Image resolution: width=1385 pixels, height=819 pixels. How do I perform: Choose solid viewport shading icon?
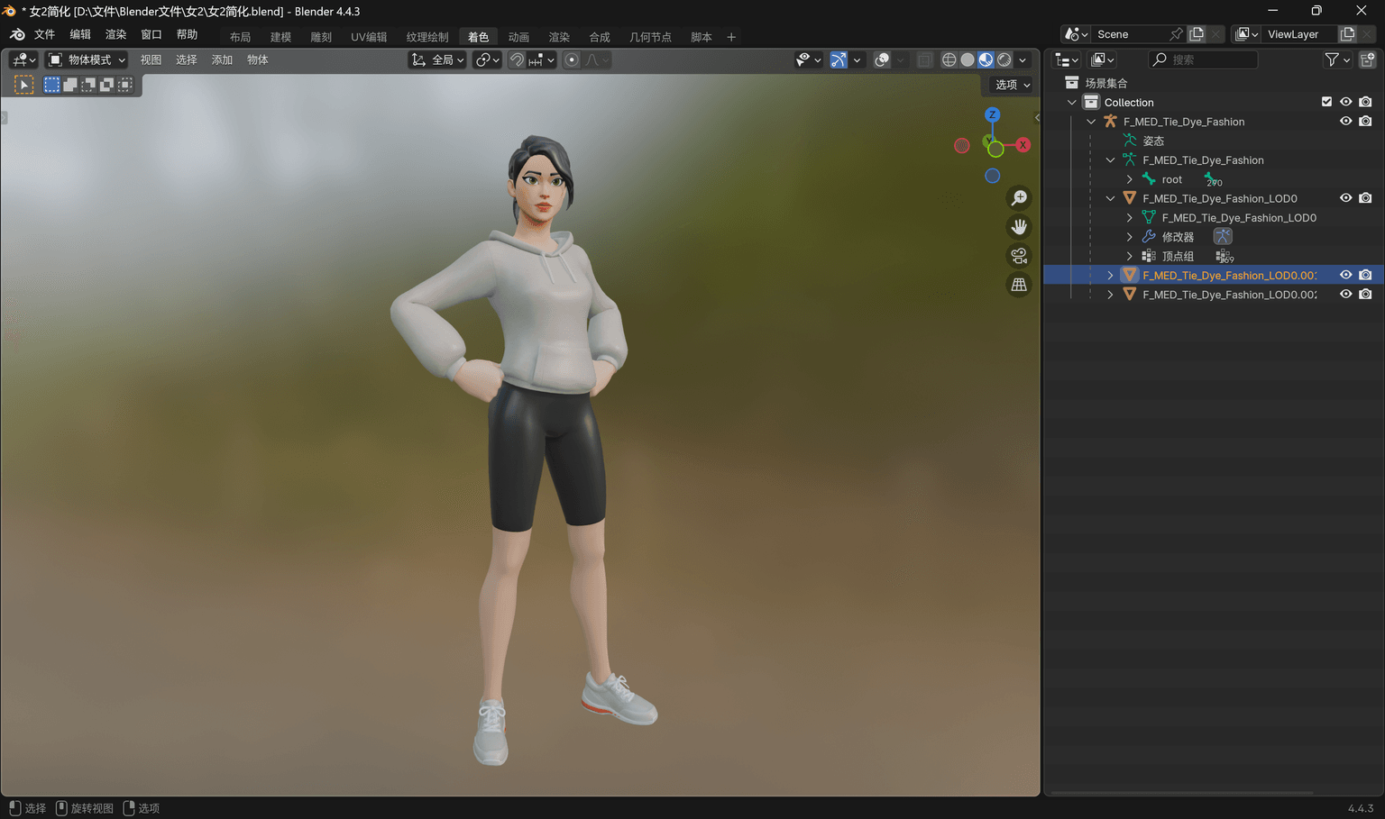968,59
